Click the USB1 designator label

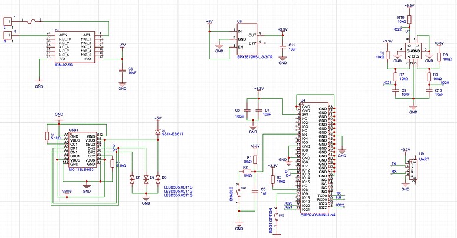click(x=74, y=130)
